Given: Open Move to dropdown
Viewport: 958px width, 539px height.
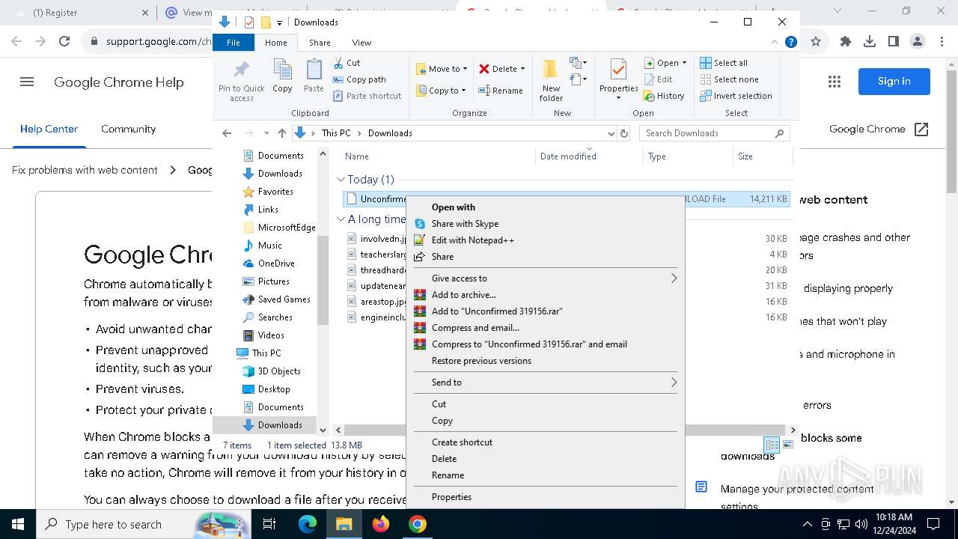Looking at the screenshot, I should (442, 69).
